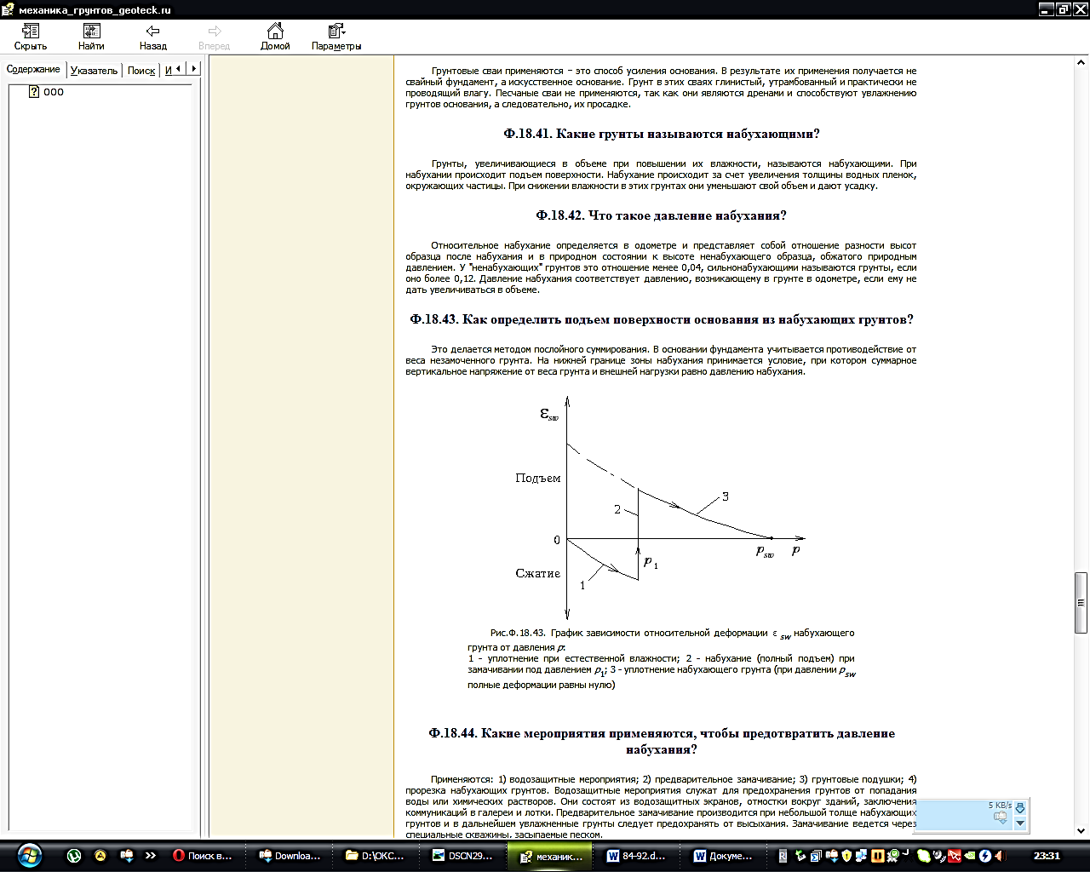Click the vertical scrollbar thumb

(x=1081, y=602)
